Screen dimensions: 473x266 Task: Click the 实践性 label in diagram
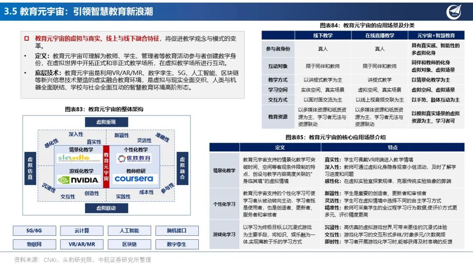tap(123, 196)
